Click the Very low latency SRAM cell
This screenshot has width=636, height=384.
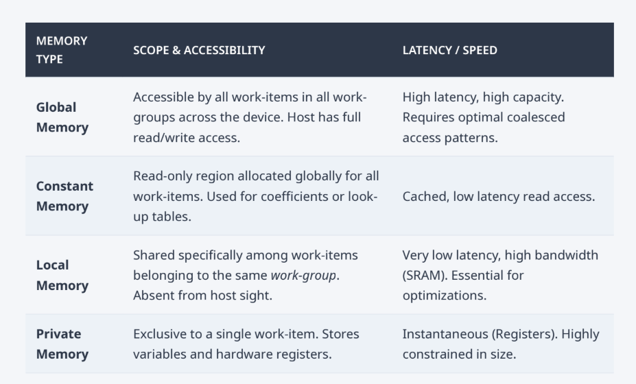500,276
